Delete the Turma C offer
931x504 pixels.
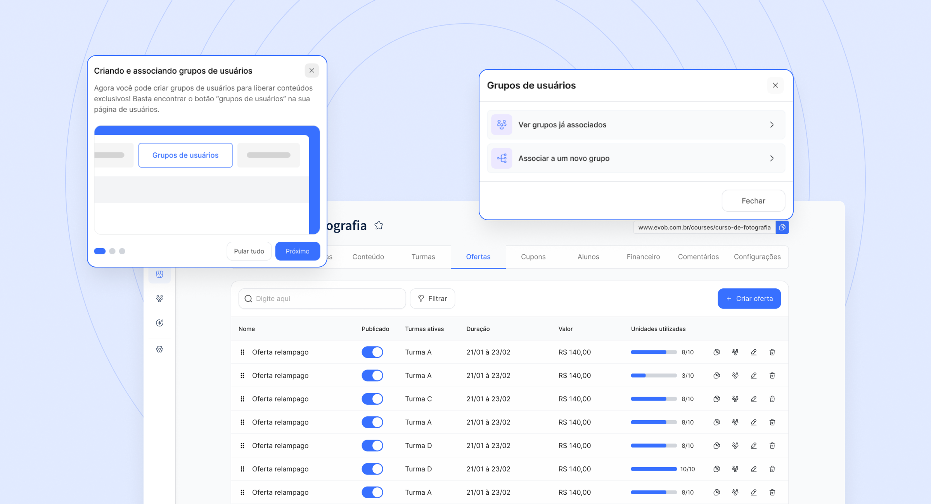pos(772,399)
